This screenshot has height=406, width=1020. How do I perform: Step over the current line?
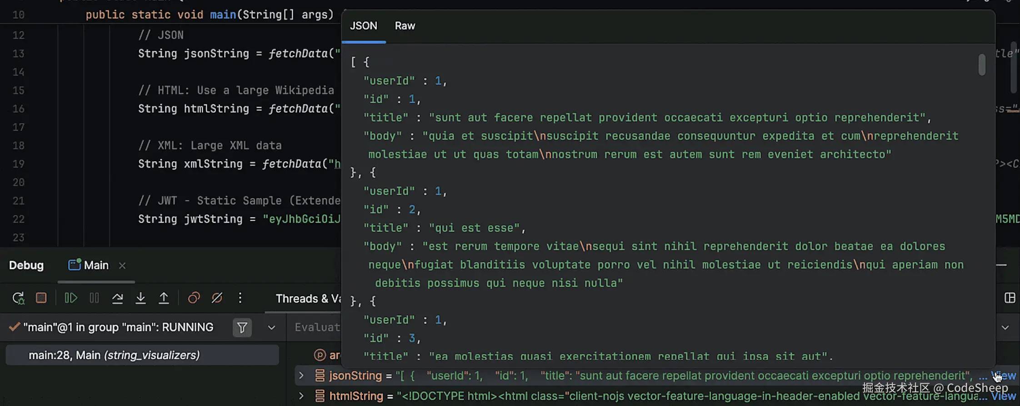click(117, 298)
